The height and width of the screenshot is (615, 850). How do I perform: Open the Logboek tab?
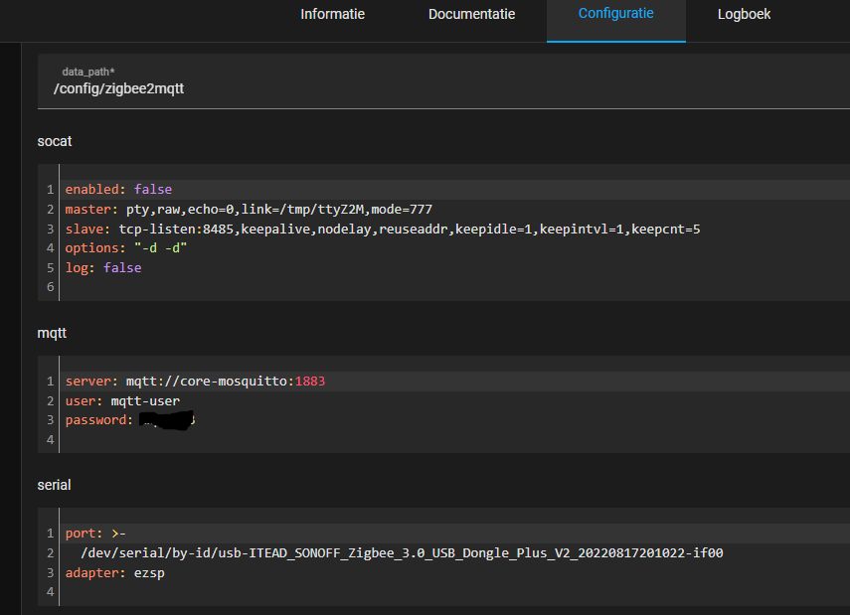744,14
